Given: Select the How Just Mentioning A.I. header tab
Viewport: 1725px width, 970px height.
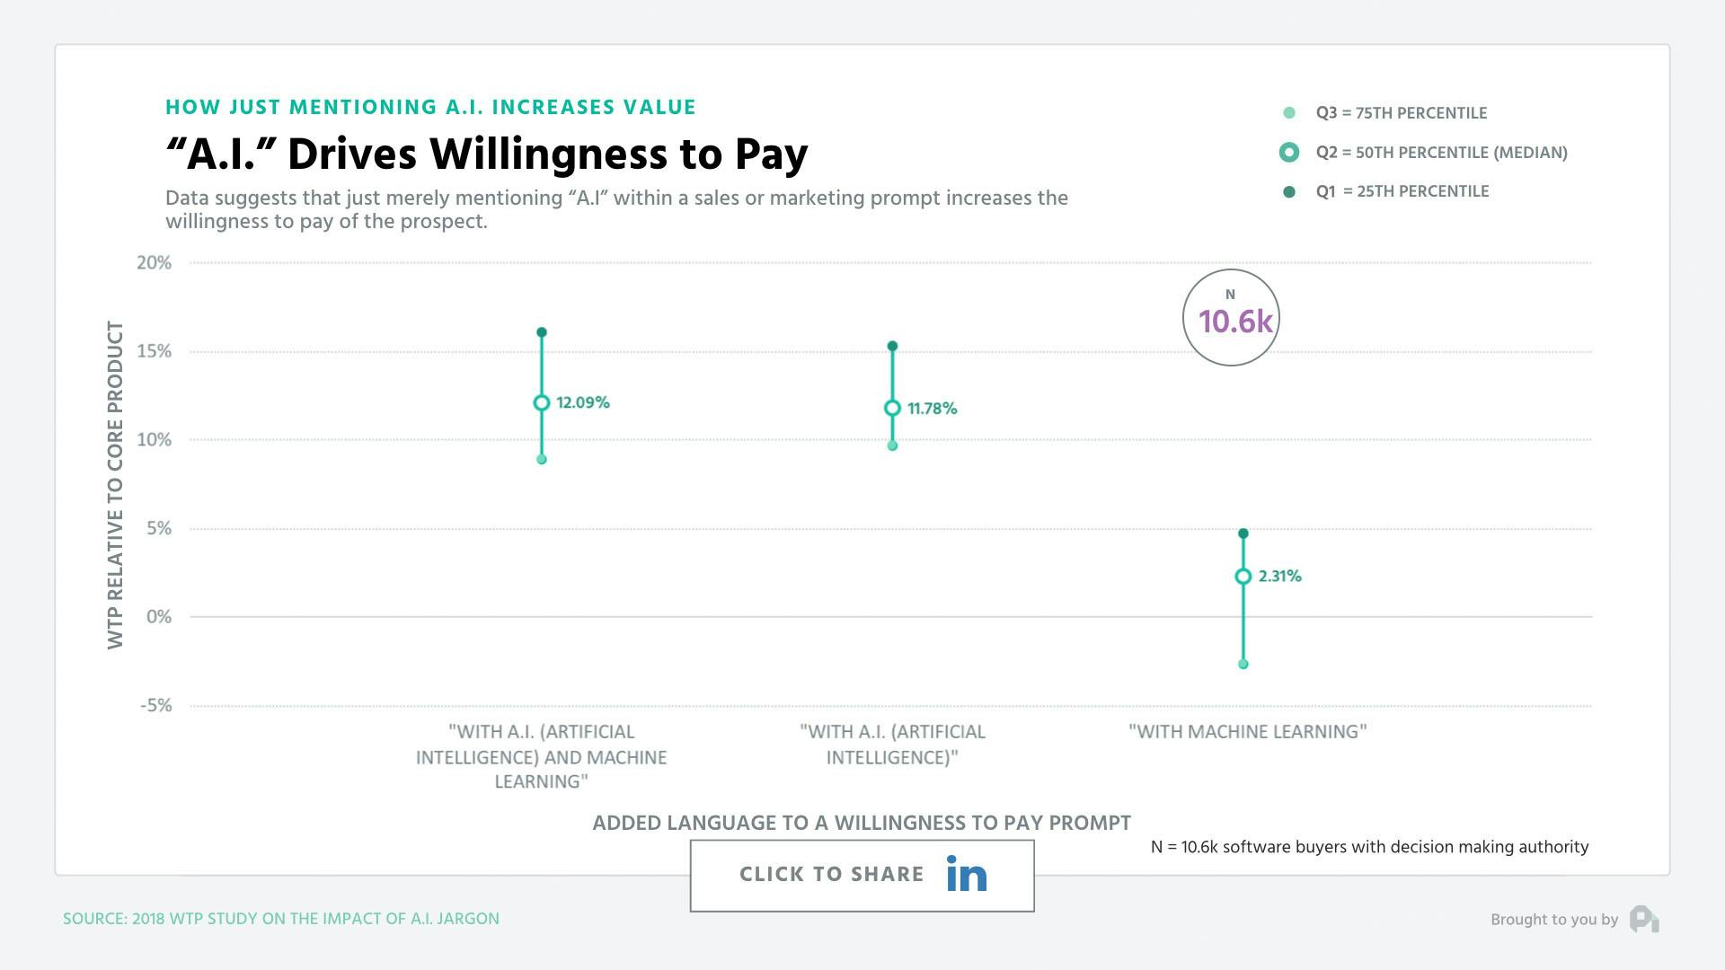Looking at the screenshot, I should [430, 106].
